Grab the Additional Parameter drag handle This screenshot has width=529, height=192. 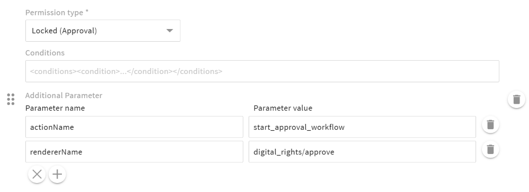tap(11, 100)
